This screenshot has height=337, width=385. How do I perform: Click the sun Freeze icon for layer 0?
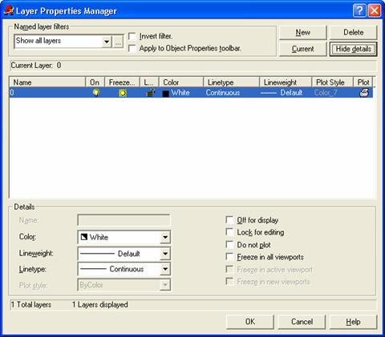123,93
